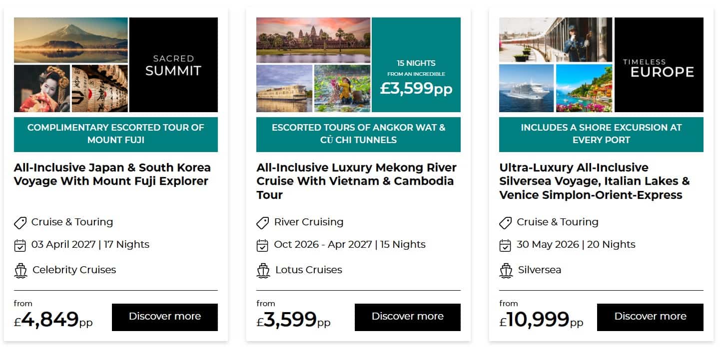Click the tag icon beside Japan cruise type
The width and height of the screenshot is (723, 349).
pos(20,222)
